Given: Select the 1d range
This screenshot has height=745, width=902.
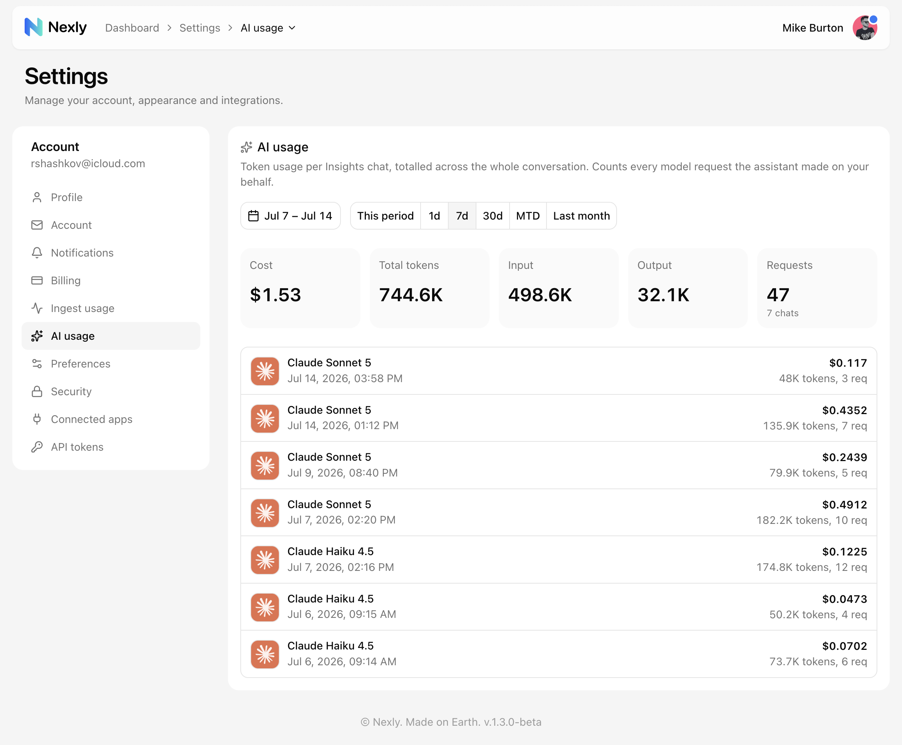Looking at the screenshot, I should click(x=434, y=216).
